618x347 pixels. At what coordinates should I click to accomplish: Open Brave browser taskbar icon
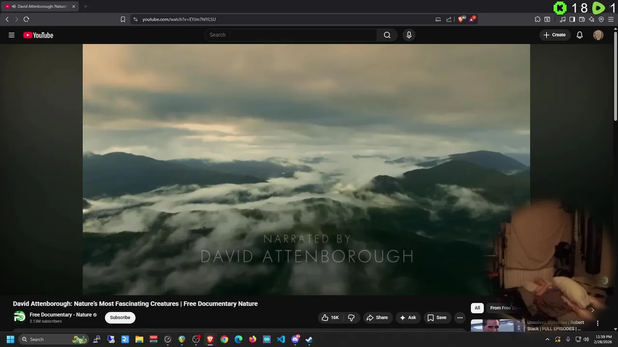(x=210, y=339)
